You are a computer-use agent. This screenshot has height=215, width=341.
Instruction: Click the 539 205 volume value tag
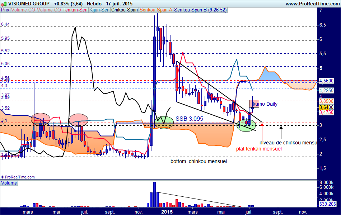pyautogui.click(x=328, y=204)
